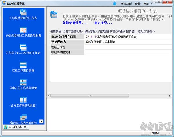The width and height of the screenshot is (174, 137).
Task: Open the 详细使用说明... link
Action: click(x=75, y=23)
